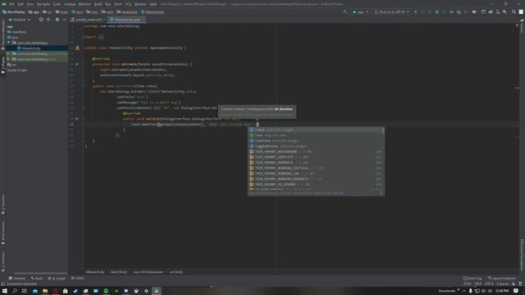Click the Android Studio taskbar icon

click(x=157, y=291)
